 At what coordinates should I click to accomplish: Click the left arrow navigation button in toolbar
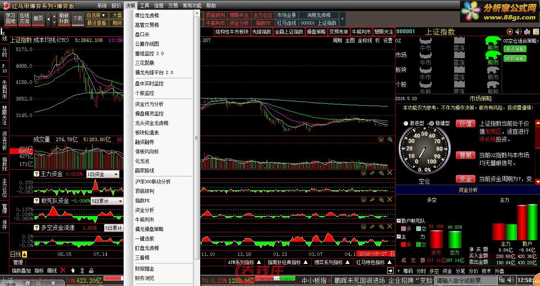coord(48,19)
